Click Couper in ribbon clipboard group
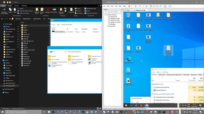204x114 pixels. coord(20,9)
